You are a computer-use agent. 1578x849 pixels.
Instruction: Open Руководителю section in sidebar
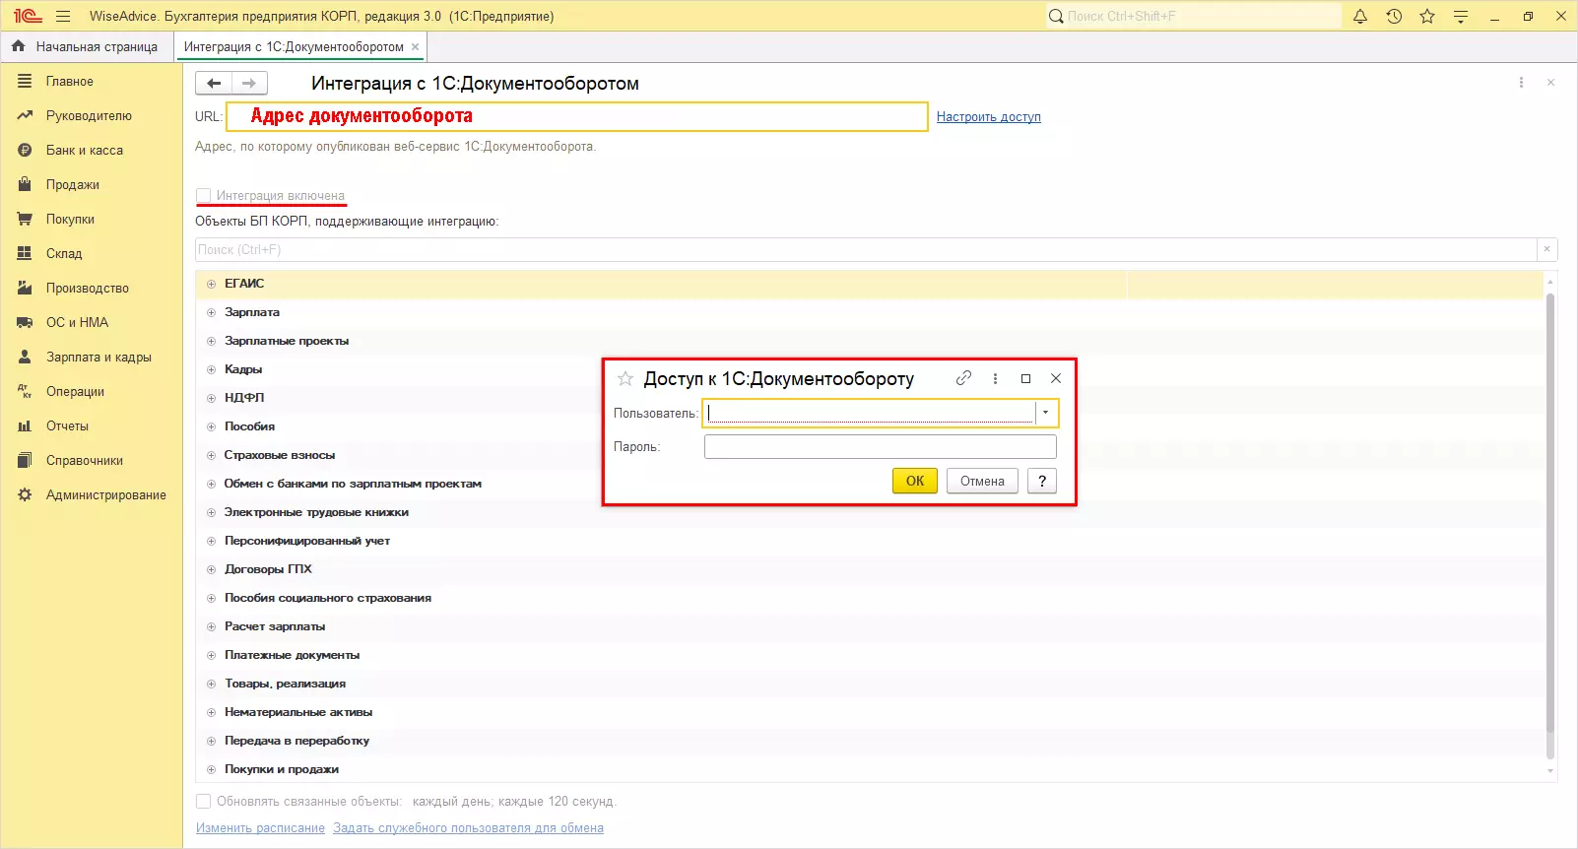[89, 116]
